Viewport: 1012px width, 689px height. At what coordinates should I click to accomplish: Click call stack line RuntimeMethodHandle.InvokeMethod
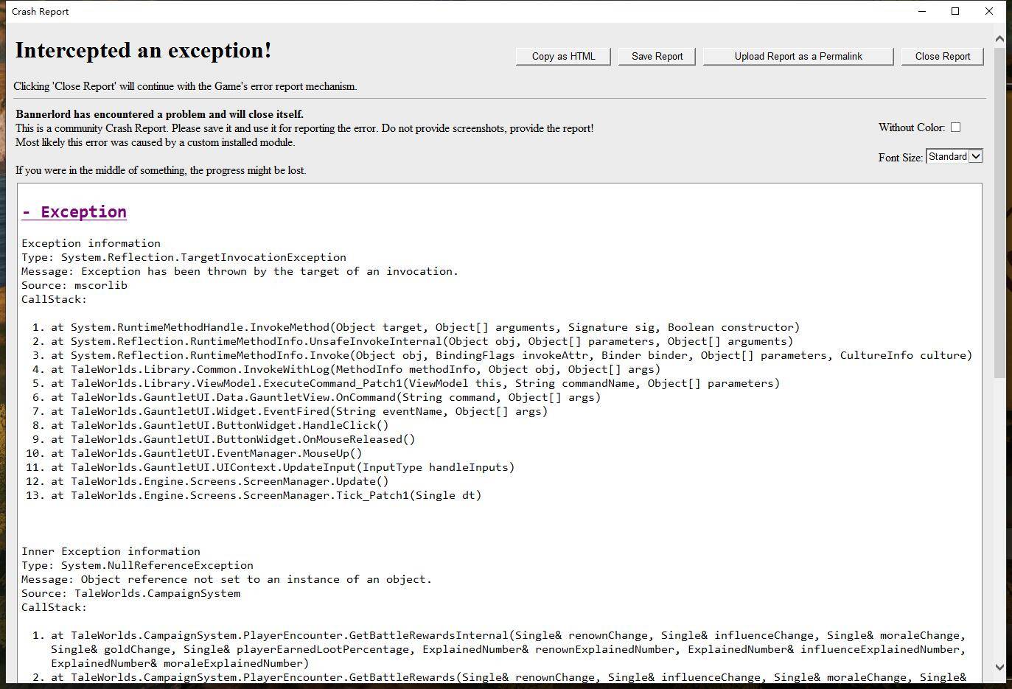point(425,327)
